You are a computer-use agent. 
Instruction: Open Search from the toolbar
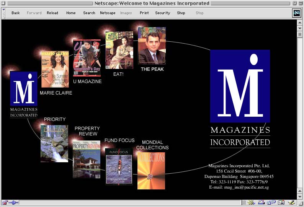click(x=89, y=13)
